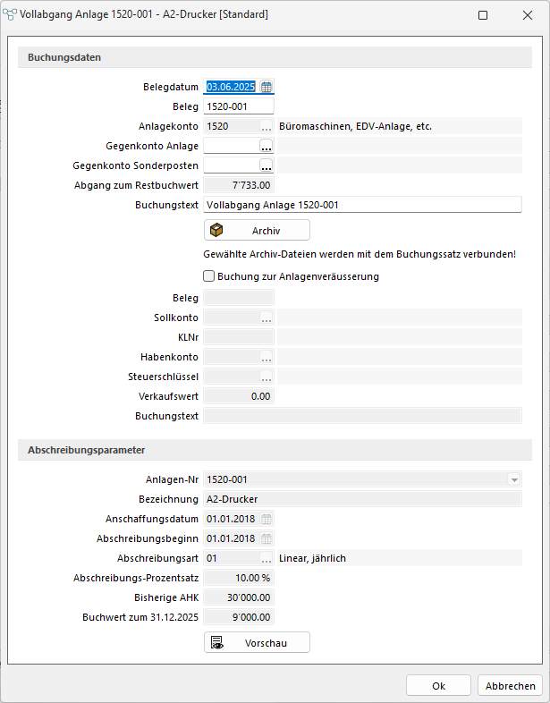Image resolution: width=550 pixels, height=703 pixels.
Task: Open Steuerschlüssel lookup ellipsis
Action: (x=267, y=377)
